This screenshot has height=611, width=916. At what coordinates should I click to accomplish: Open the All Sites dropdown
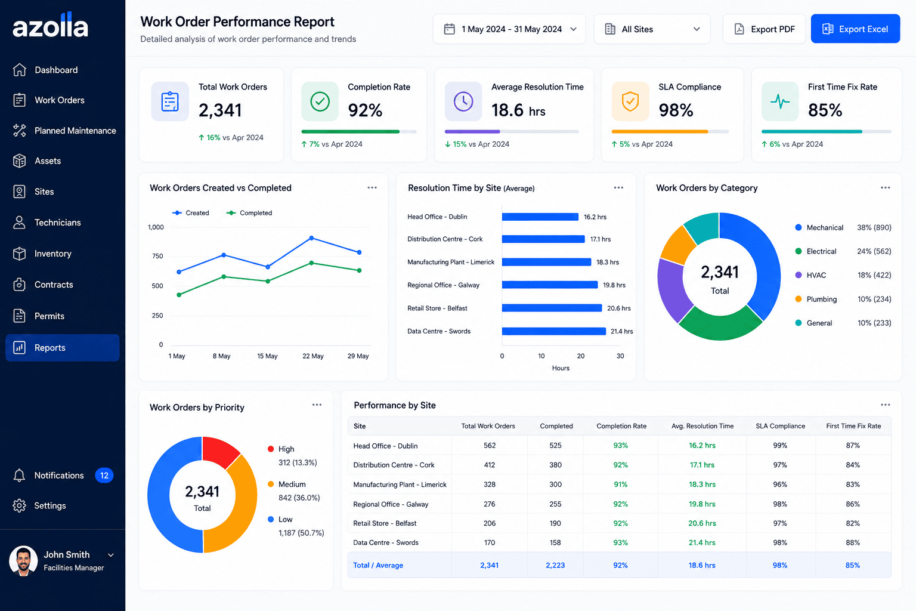click(652, 29)
